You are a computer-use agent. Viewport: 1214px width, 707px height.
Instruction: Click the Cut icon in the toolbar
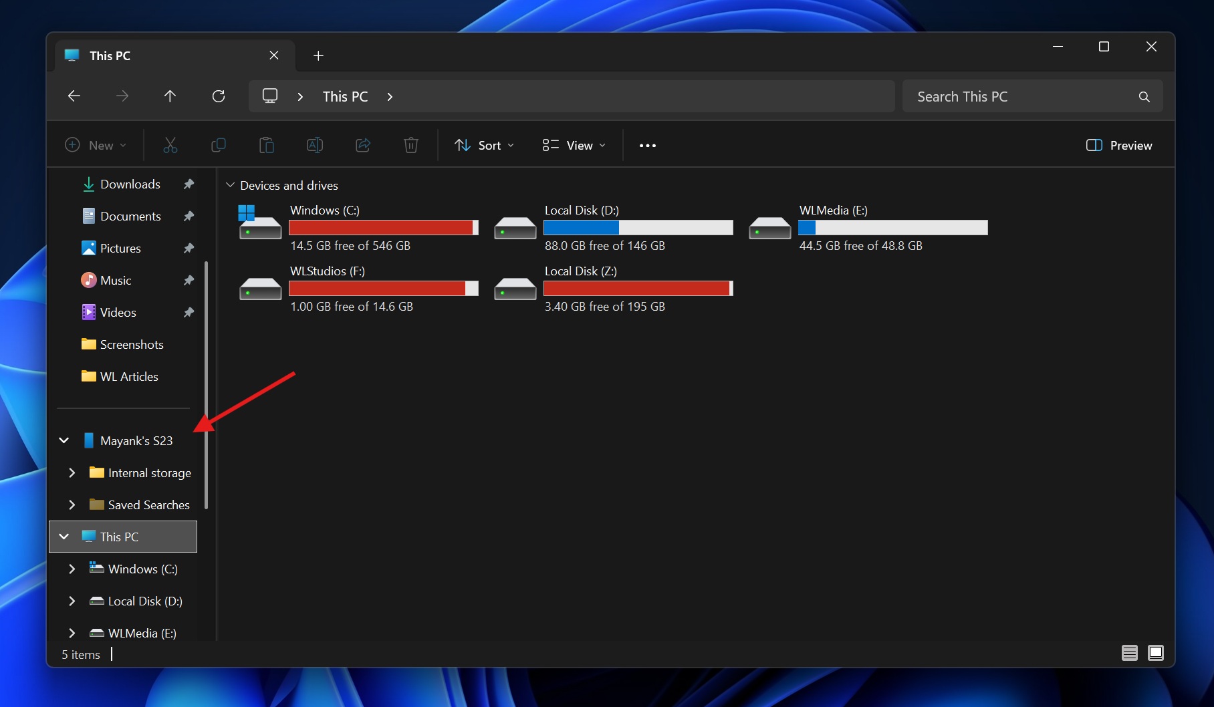170,145
